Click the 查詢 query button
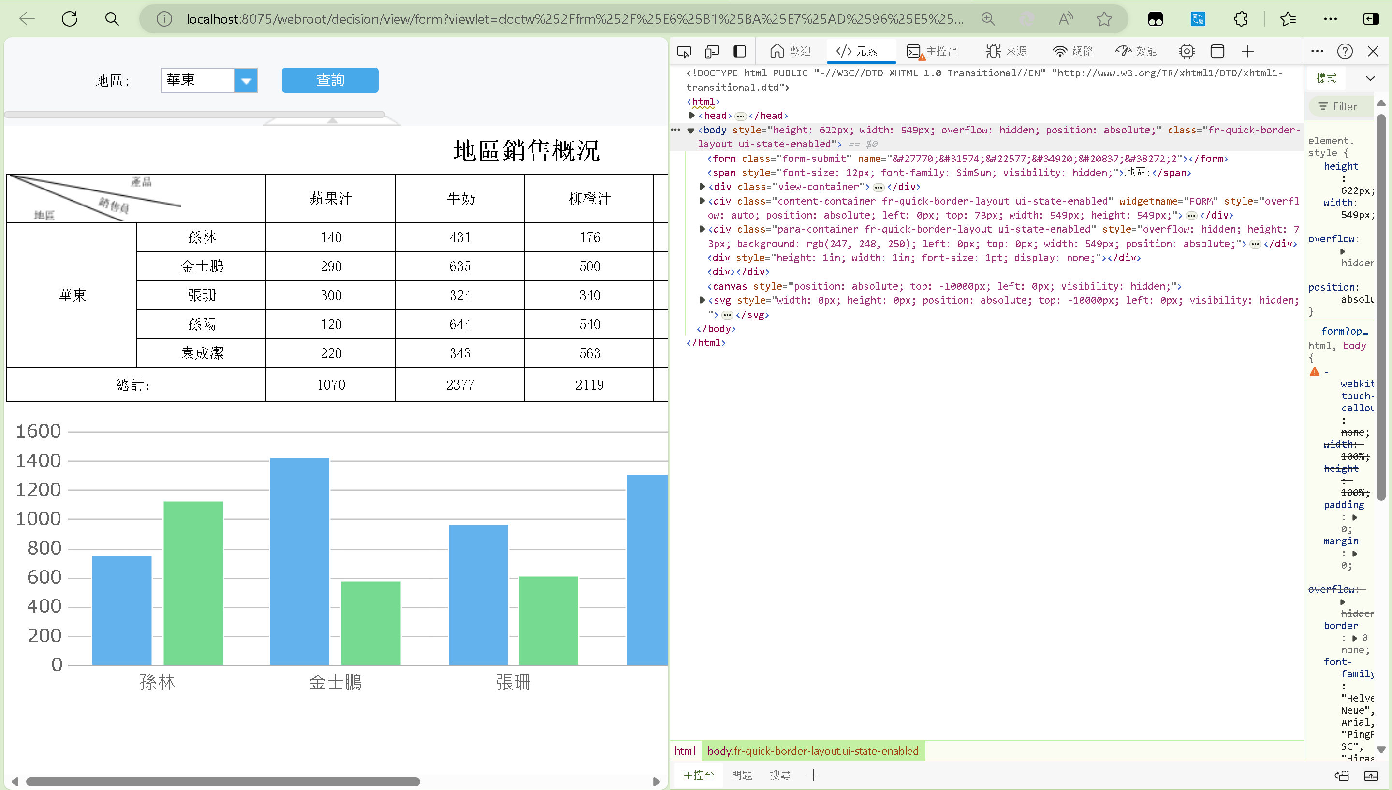The height and width of the screenshot is (790, 1392). [330, 80]
